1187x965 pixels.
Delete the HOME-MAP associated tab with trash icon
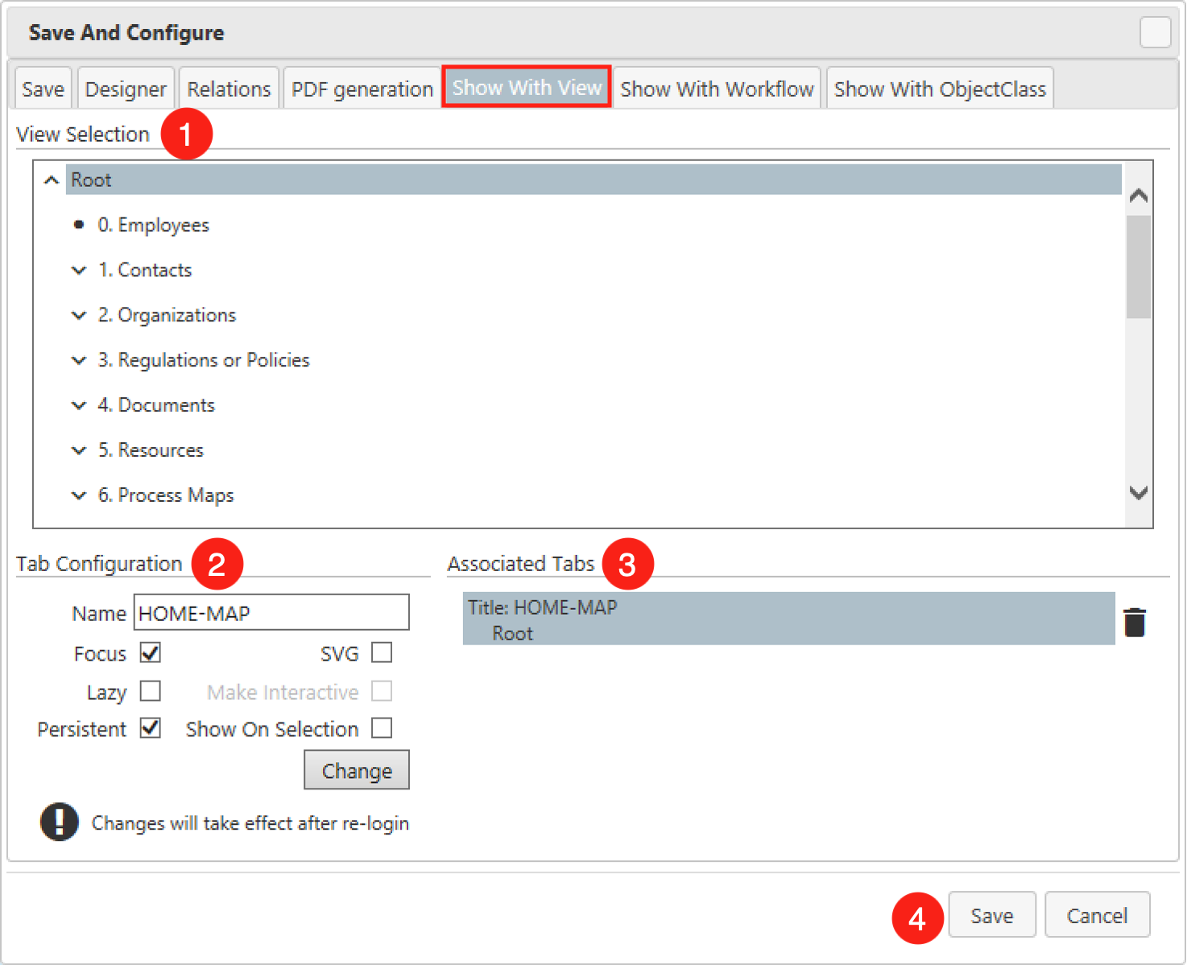pos(1134,622)
